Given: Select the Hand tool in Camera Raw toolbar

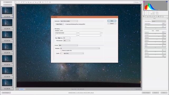Looking at the screenshot, I should click(19, 2).
